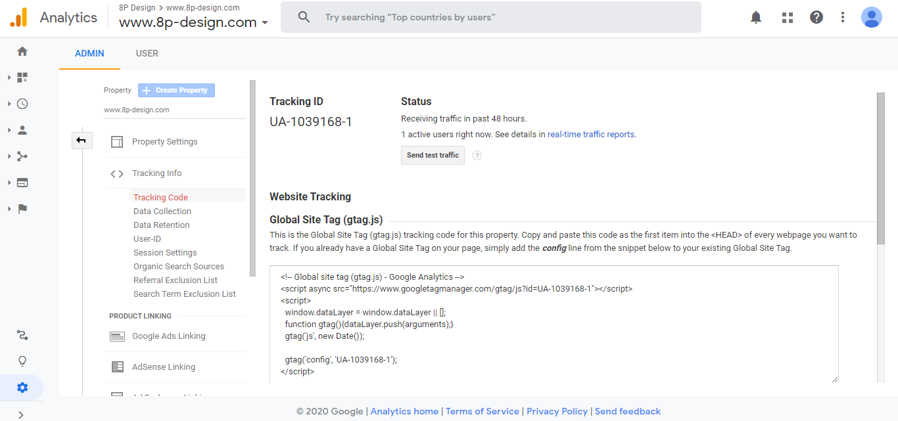Image resolution: width=898 pixels, height=421 pixels.
Task: Expand the Audience arrow in sidebar
Action: [9, 130]
